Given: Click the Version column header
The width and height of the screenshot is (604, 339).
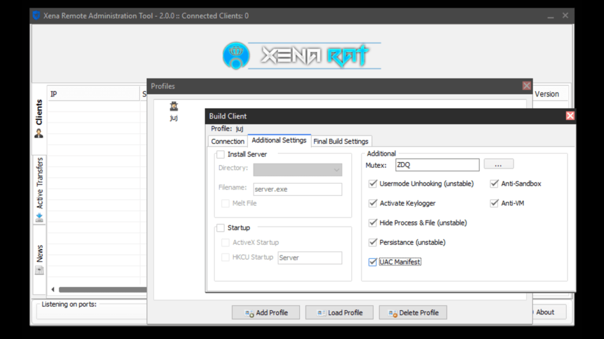Looking at the screenshot, I should coord(550,94).
